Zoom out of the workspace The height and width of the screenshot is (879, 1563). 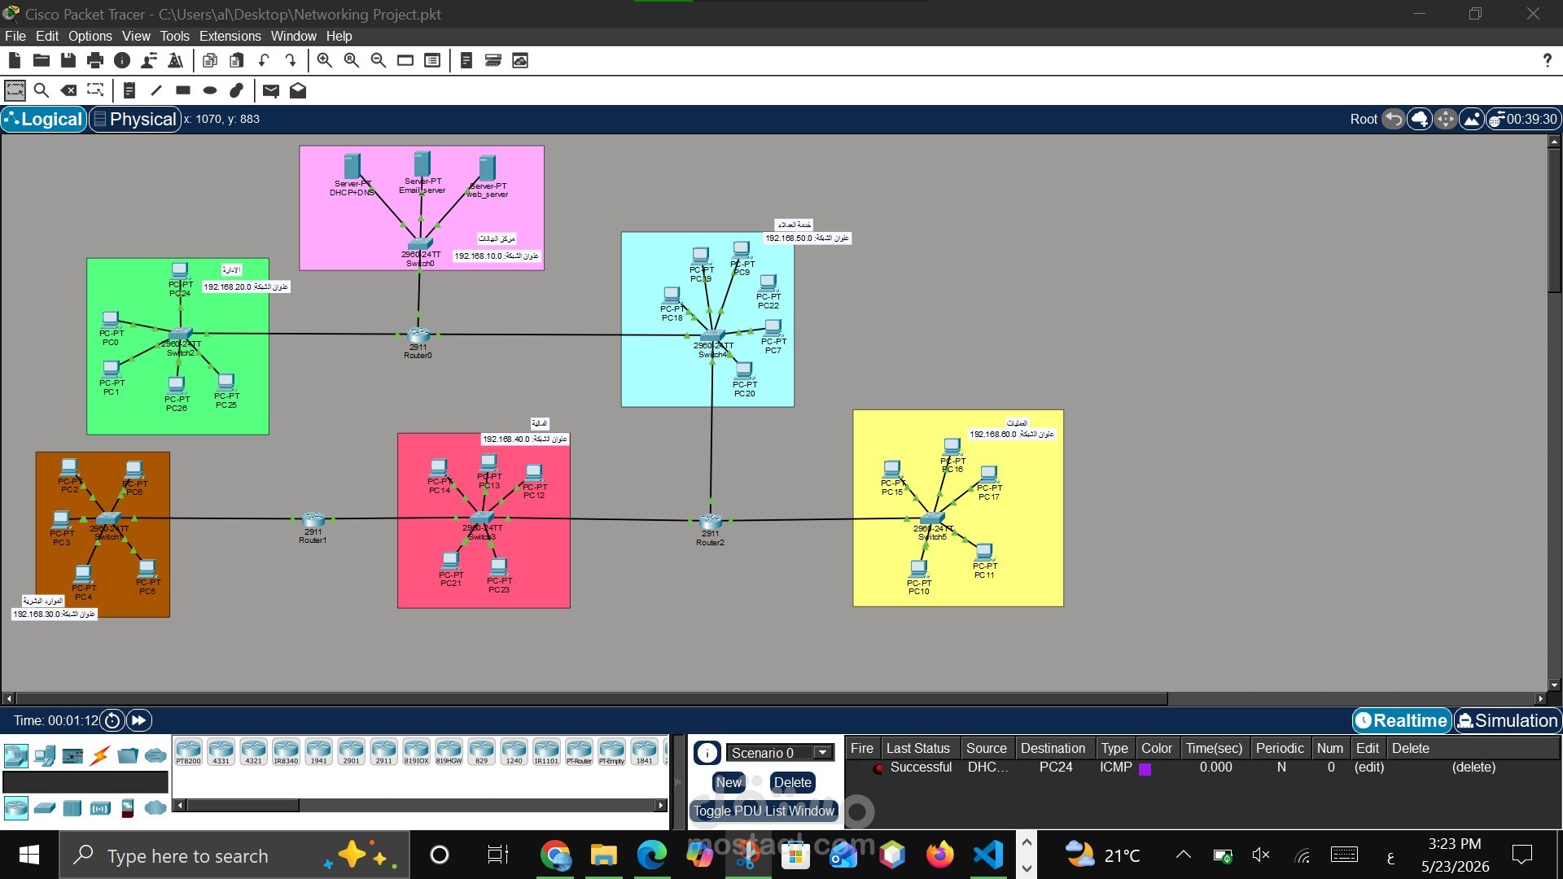[x=379, y=60]
